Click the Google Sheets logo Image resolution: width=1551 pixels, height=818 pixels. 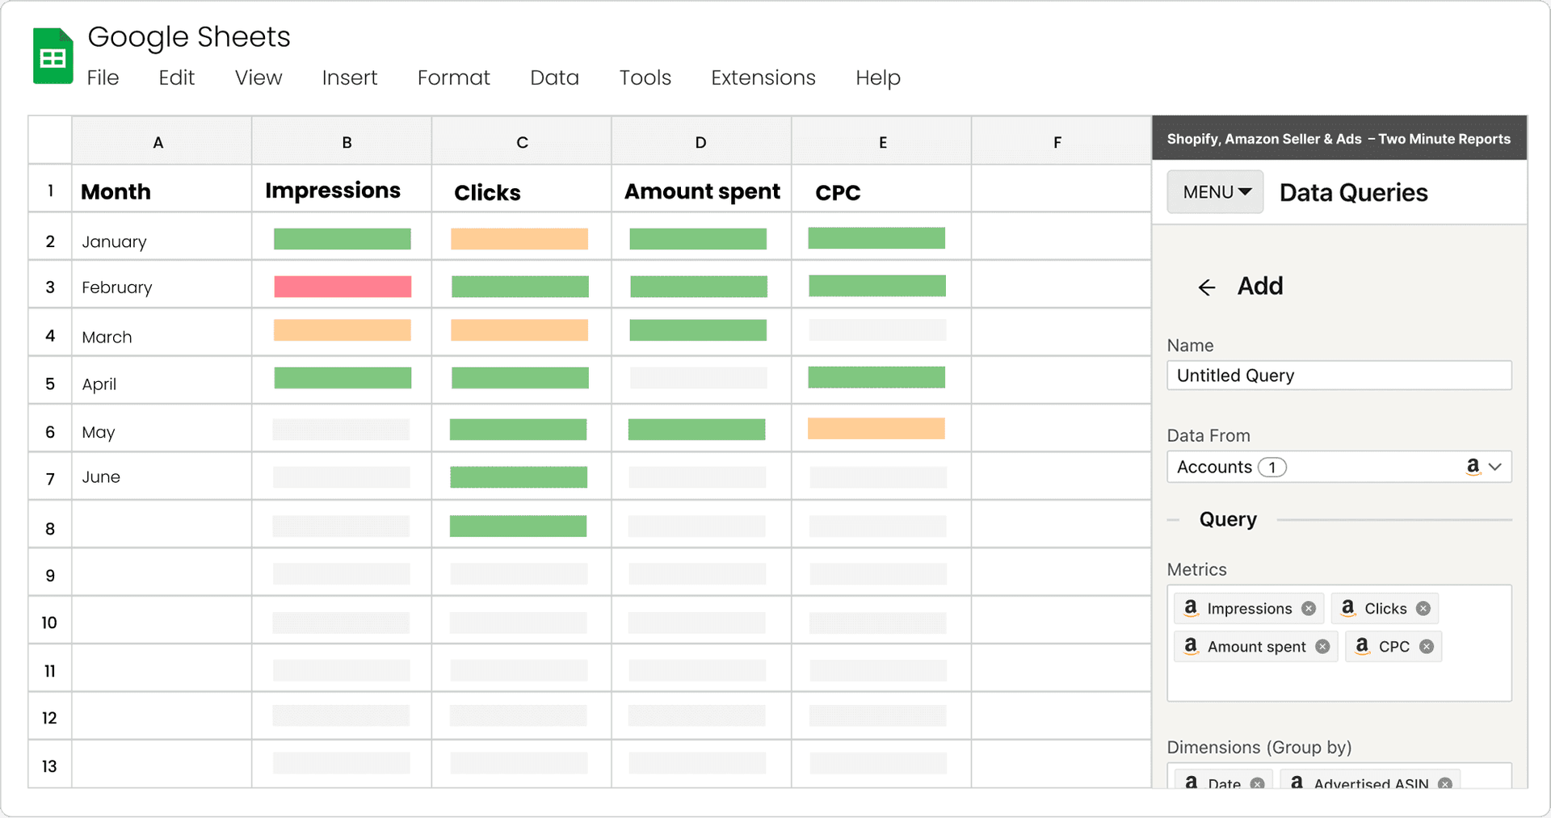click(52, 54)
